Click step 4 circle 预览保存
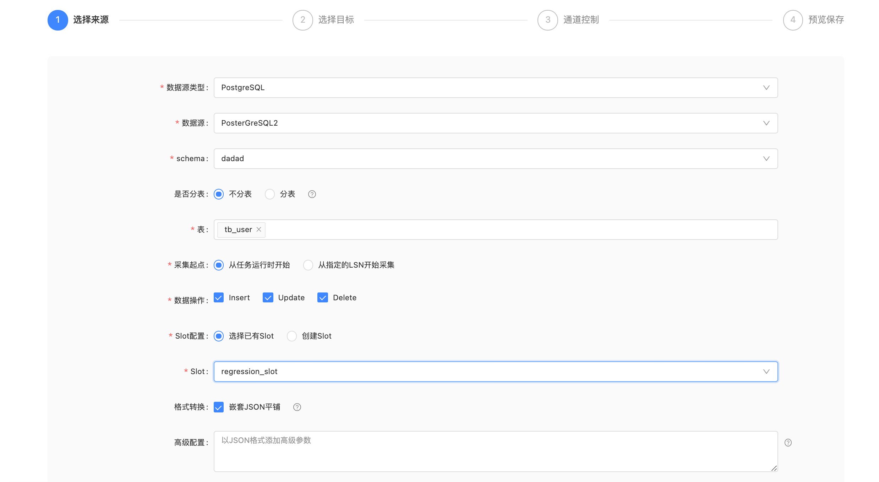 793,20
